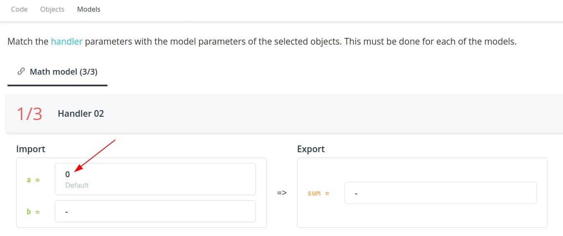
Task: Open the Objects tab
Action: [52, 9]
